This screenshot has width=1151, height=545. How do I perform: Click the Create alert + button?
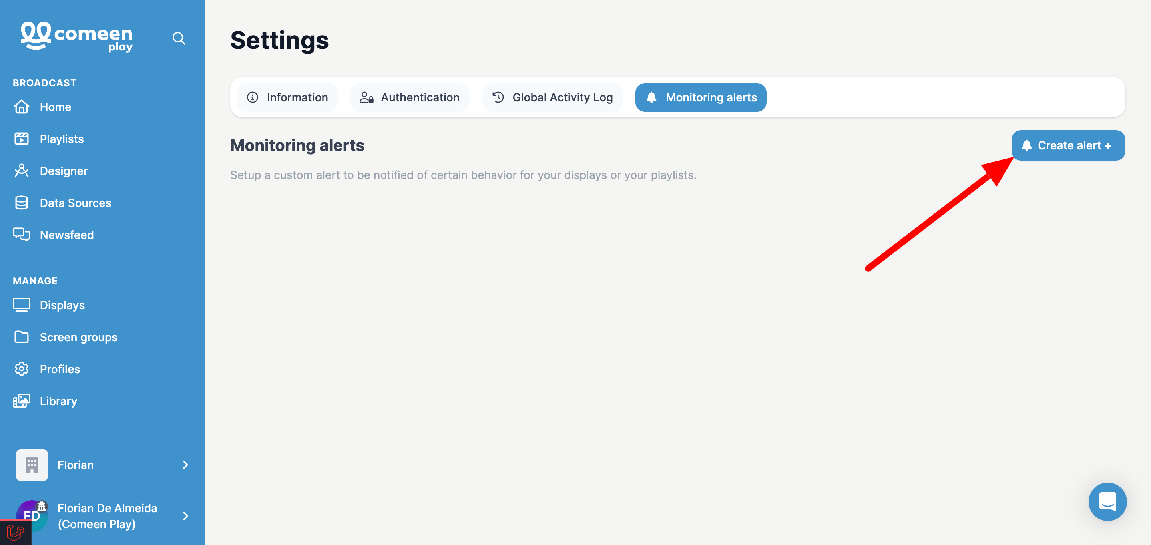pos(1068,145)
